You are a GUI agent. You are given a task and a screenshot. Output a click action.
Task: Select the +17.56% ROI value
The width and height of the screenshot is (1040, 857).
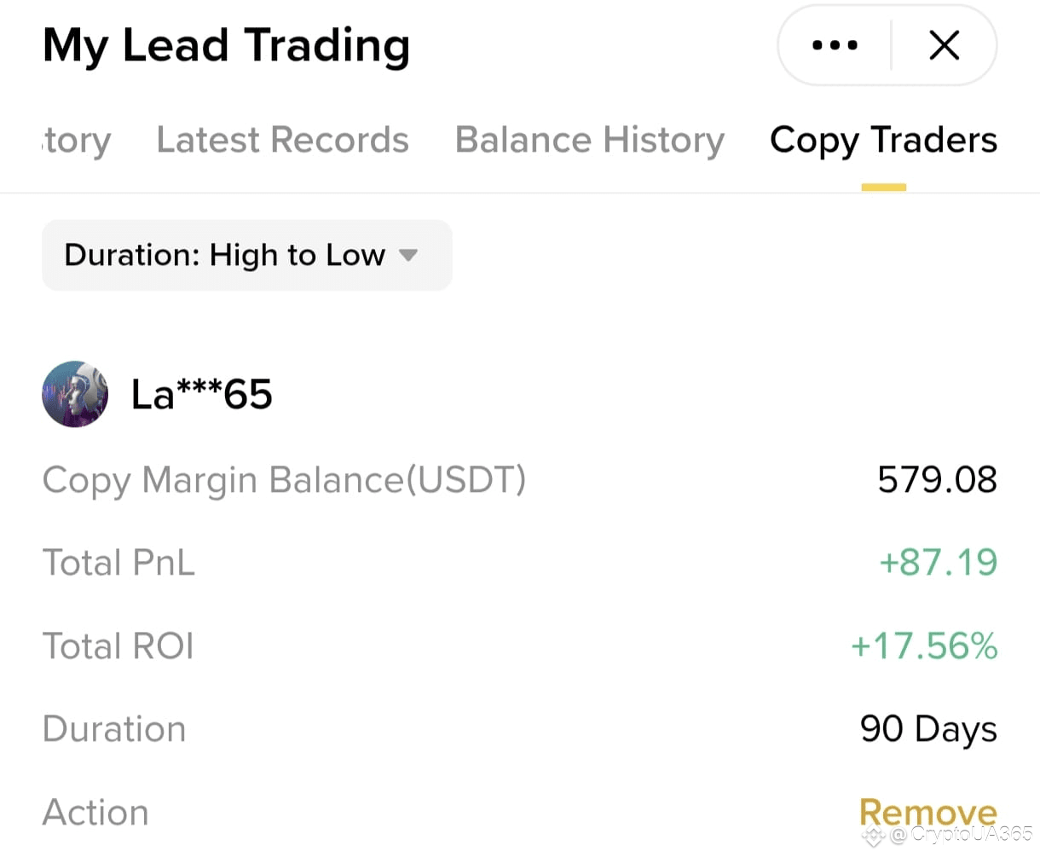(x=924, y=646)
